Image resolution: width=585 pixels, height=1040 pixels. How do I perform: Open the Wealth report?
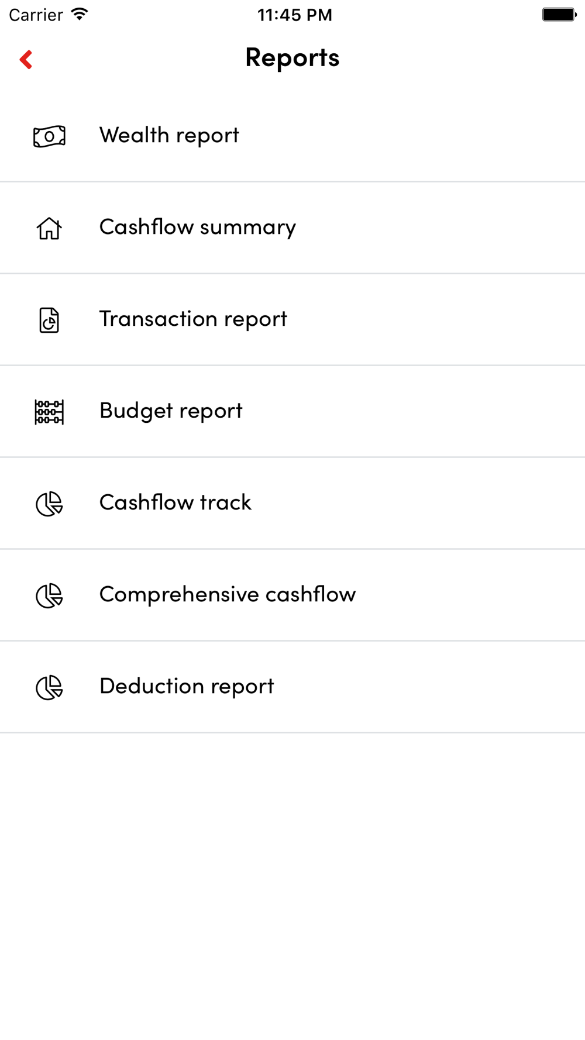pos(292,136)
